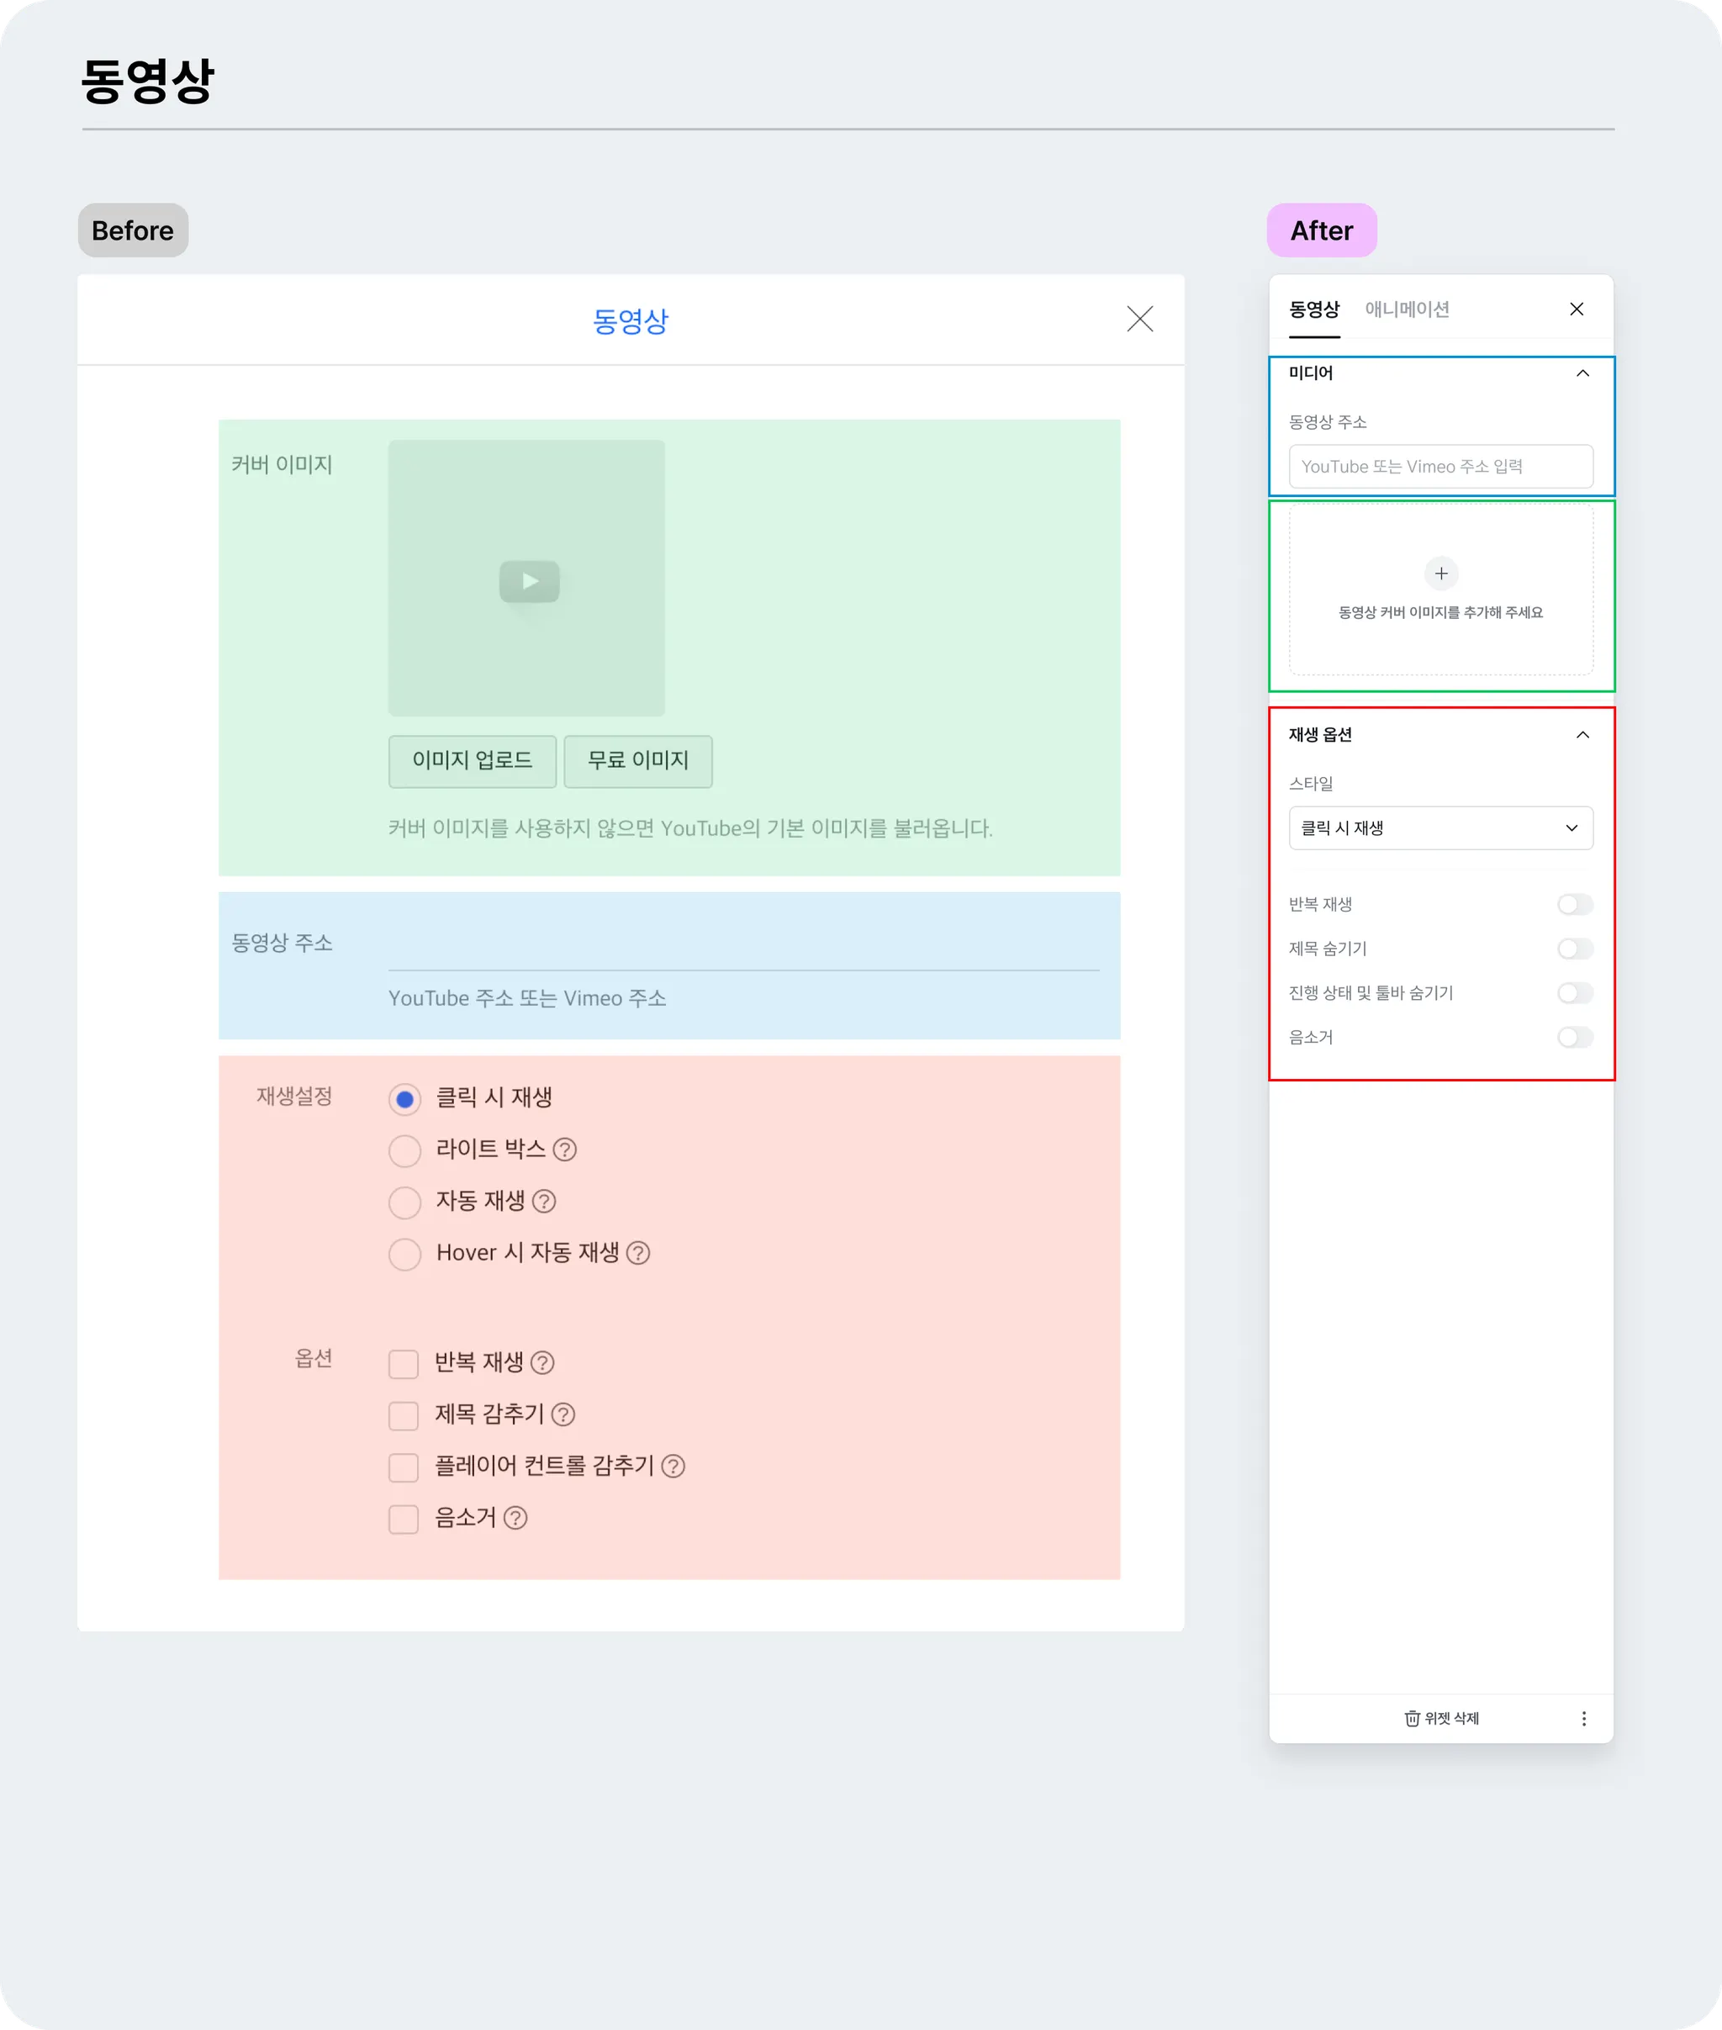1722x2030 pixels.
Task: Toggle the 음소거 switch on
Action: click(x=1575, y=1037)
